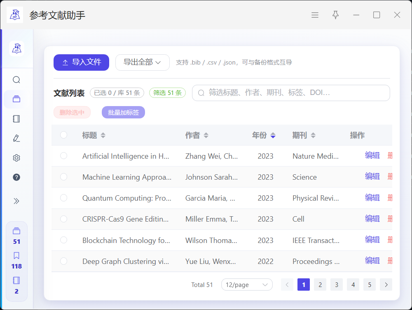412x310 pixels.
Task: Click the 导入文件 button
Action: (x=81, y=62)
